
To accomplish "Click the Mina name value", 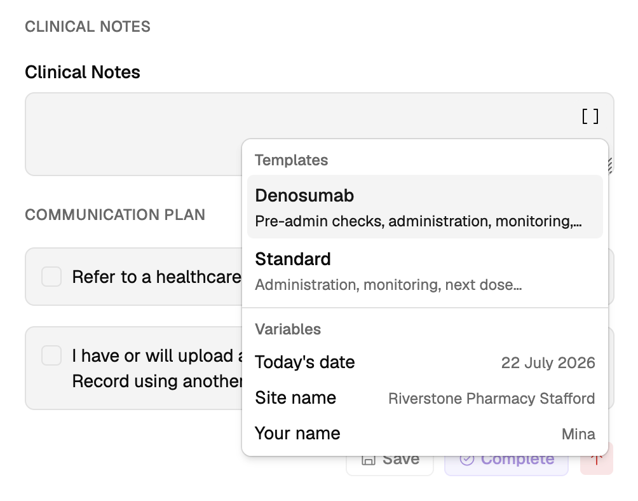I will [578, 434].
